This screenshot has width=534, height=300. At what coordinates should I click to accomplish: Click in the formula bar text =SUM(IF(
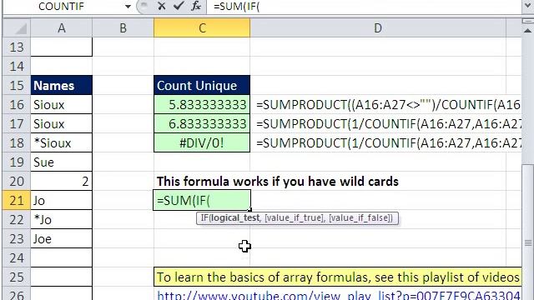tap(236, 6)
